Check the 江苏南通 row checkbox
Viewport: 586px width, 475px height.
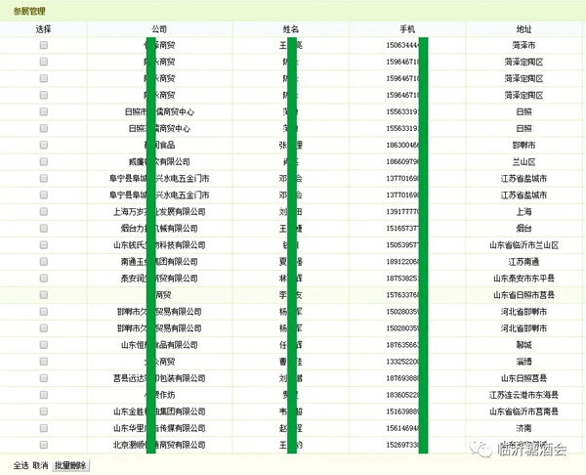(x=44, y=261)
